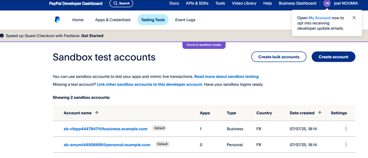Sort by Date created arrow icon
The image size is (368, 158).
[320, 113]
